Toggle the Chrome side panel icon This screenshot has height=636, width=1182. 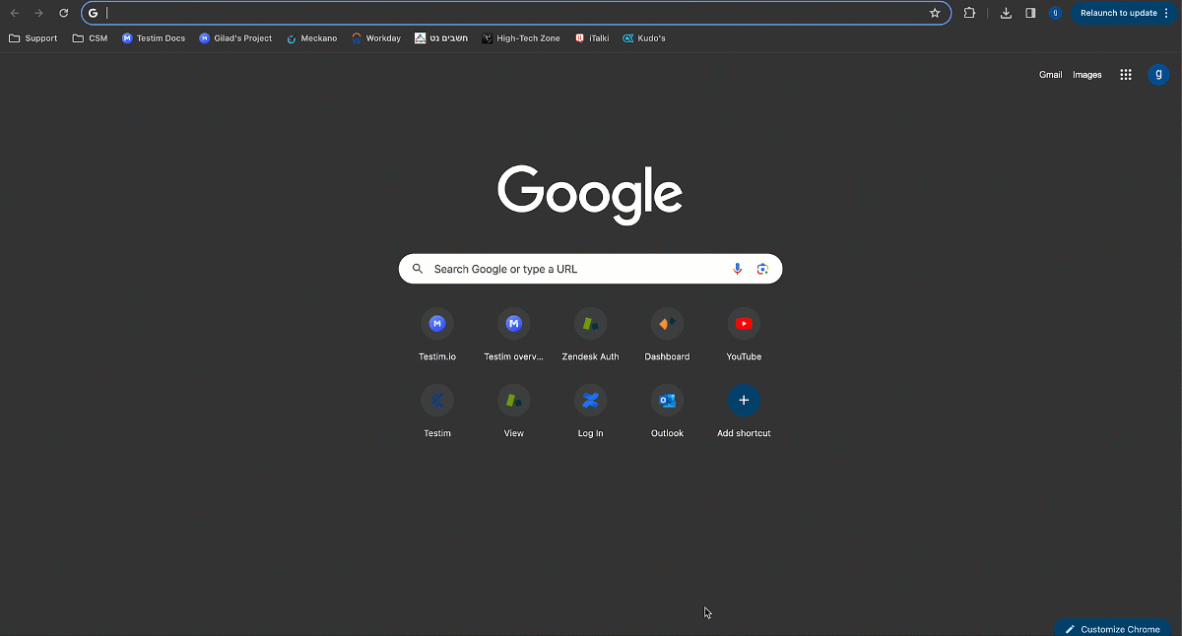tap(1030, 13)
